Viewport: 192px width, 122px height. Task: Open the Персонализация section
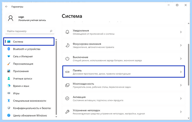click(23, 64)
